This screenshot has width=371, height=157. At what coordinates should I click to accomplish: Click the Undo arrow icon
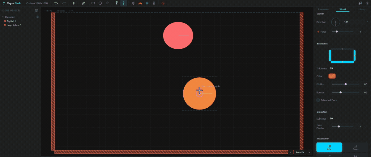coord(56,3)
